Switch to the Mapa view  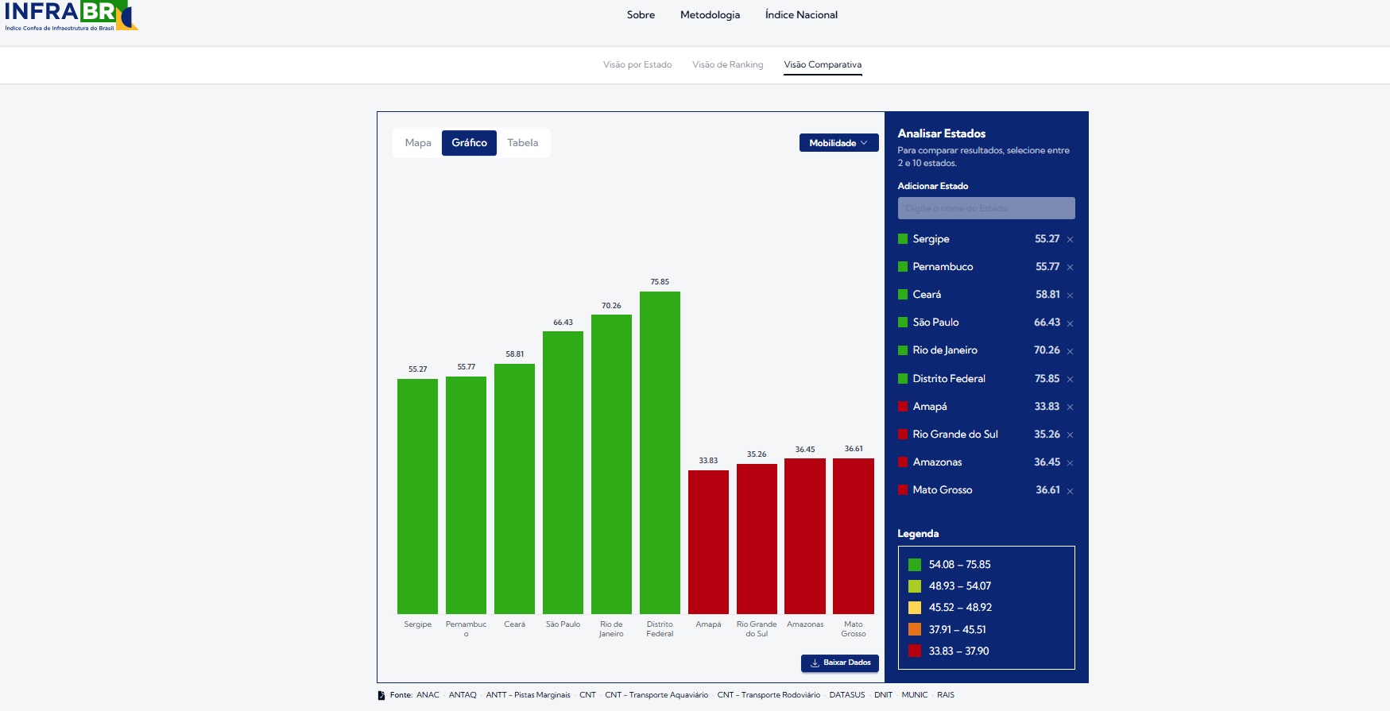pyautogui.click(x=418, y=143)
